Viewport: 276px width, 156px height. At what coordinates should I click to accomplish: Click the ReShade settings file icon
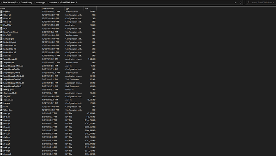[2, 56]
